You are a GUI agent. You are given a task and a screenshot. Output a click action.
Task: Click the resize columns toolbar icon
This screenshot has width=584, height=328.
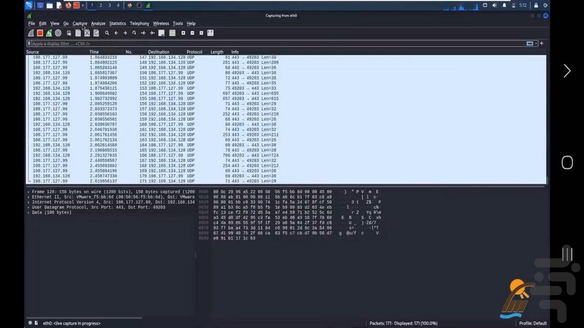click(x=211, y=33)
